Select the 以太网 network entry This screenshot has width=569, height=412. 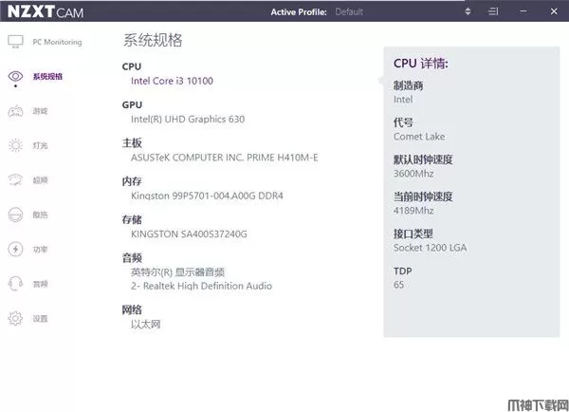pos(146,324)
